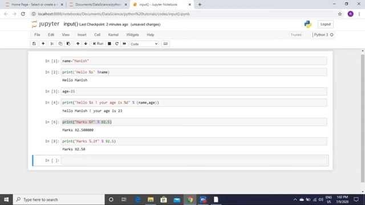
Task: Restart kernel and rerun all cells
Action: 124,44
